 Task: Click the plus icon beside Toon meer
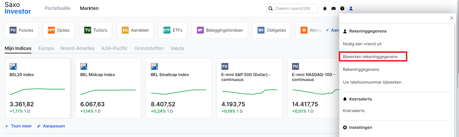click(x=7, y=126)
